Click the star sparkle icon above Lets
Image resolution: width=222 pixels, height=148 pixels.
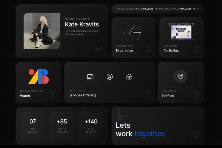[120, 117]
